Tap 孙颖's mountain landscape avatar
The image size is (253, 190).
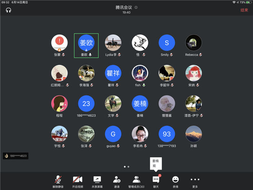point(193,134)
